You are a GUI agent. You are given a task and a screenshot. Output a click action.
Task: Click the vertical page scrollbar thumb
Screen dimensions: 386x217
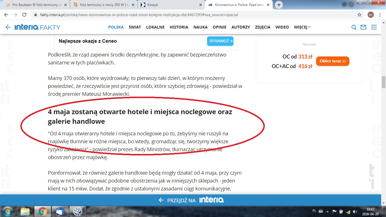tap(383, 82)
